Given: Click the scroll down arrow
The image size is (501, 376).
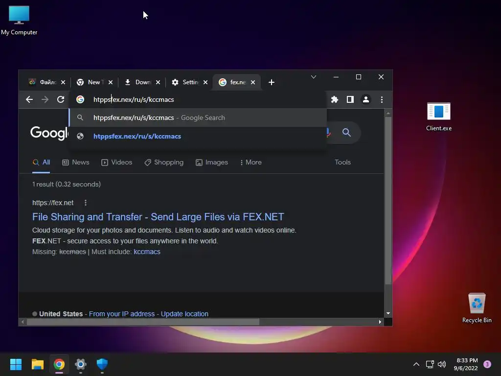Looking at the screenshot, I should pyautogui.click(x=388, y=313).
